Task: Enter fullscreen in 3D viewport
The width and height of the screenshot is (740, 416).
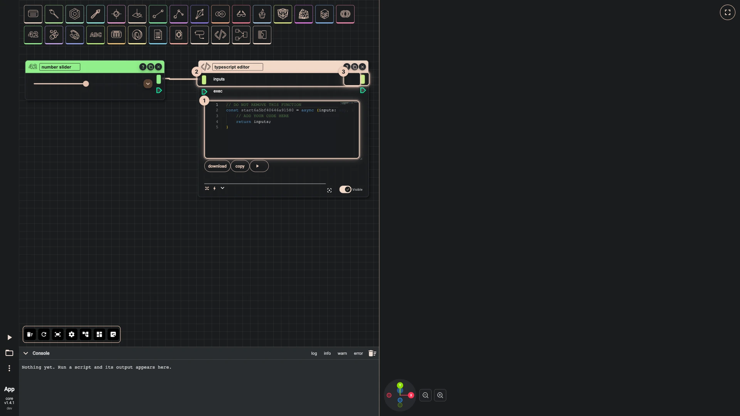Action: (x=728, y=12)
